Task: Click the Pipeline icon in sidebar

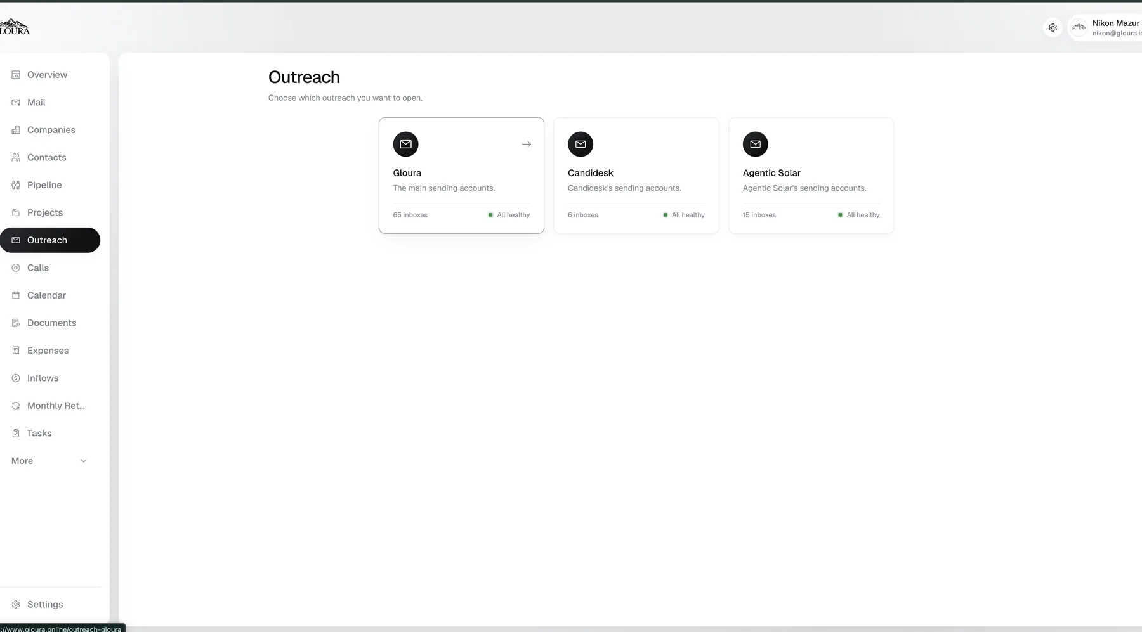Action: [x=16, y=185]
